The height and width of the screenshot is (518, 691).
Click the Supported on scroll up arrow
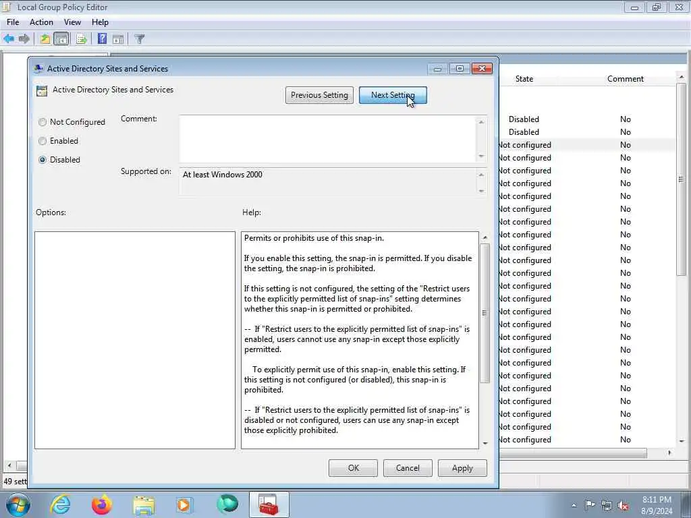point(481,175)
